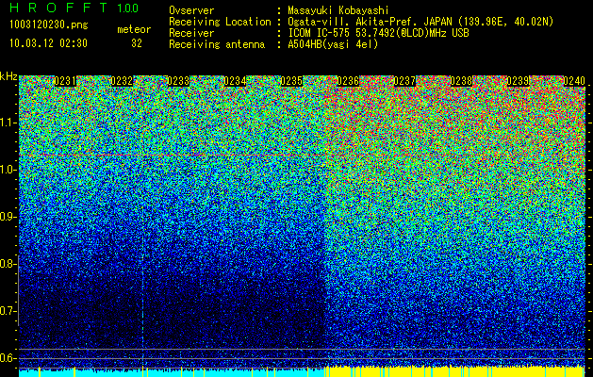Click the 0.8 kHz axis label
The height and width of the screenshot is (377, 593).
(8, 264)
